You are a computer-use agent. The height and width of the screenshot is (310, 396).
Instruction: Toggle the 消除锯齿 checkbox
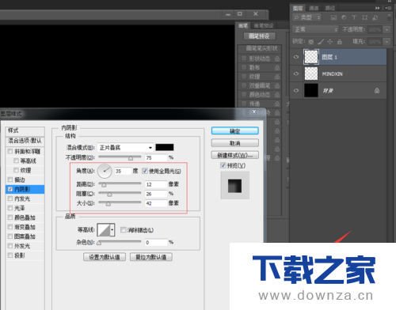coord(123,230)
